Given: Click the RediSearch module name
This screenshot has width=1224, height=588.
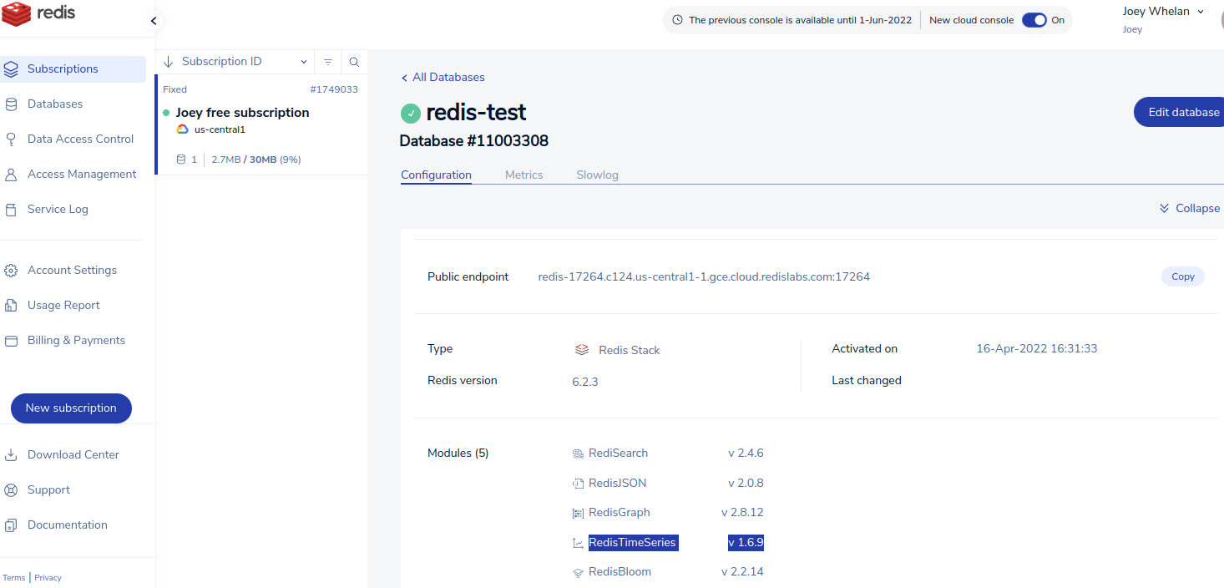Looking at the screenshot, I should (x=618, y=454).
